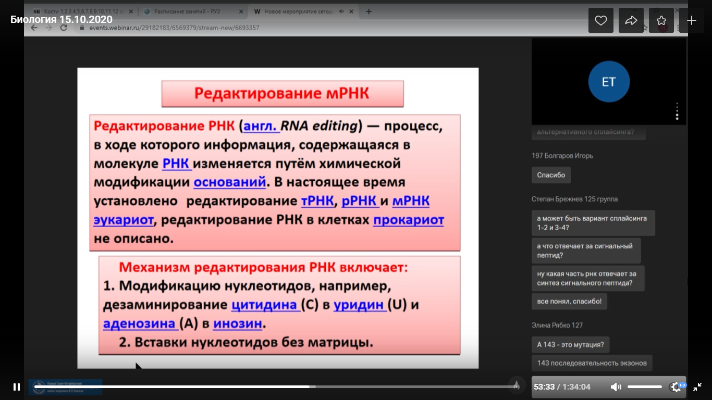Click the альтернативного сплайсинга? chat message
This screenshot has height=400, width=712.
pos(588,132)
